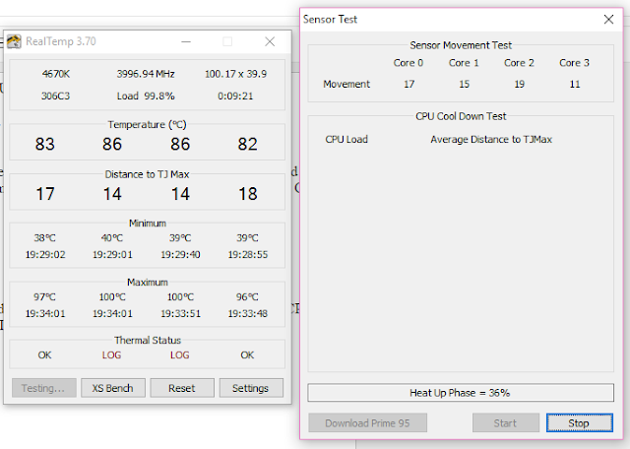Click the Movement row label
The width and height of the screenshot is (630, 449).
(x=346, y=84)
